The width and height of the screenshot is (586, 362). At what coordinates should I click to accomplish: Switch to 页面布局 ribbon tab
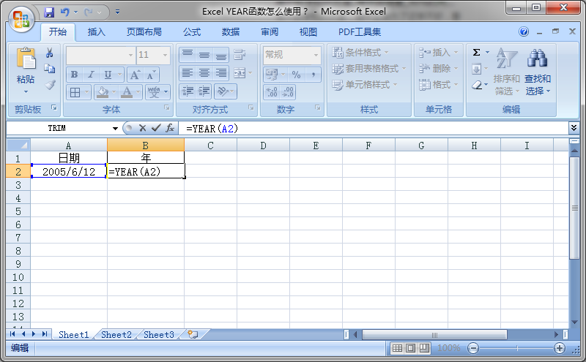coord(144,32)
